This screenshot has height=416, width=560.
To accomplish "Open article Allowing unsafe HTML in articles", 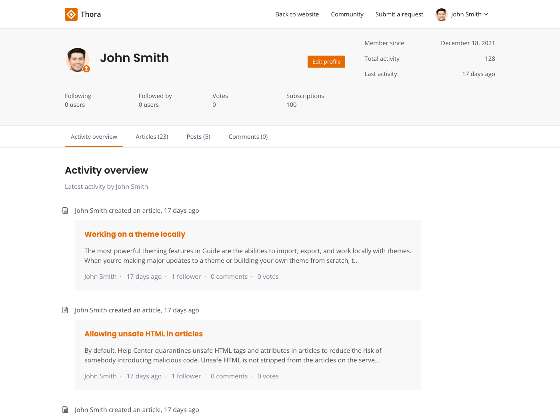I will click(x=144, y=334).
